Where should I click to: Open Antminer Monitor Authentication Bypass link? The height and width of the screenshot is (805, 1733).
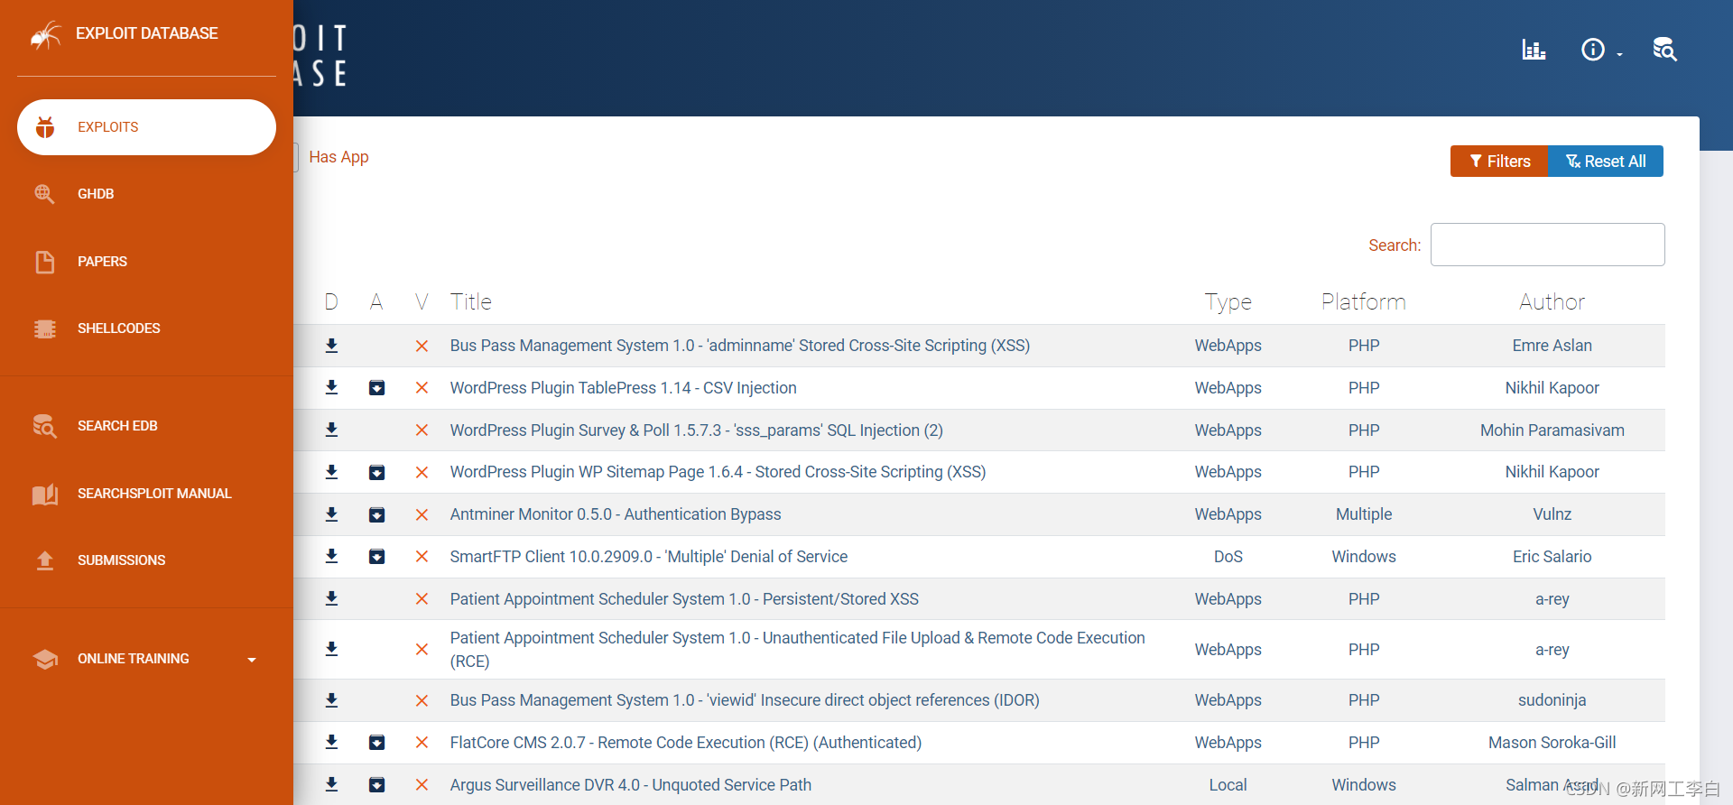(616, 514)
